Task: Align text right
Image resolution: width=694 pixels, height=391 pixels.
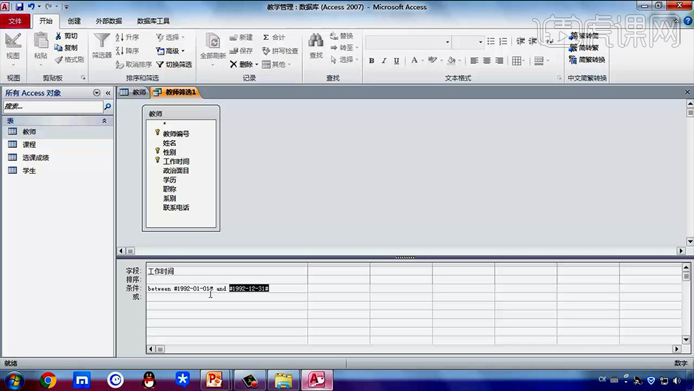Action: [x=499, y=60]
